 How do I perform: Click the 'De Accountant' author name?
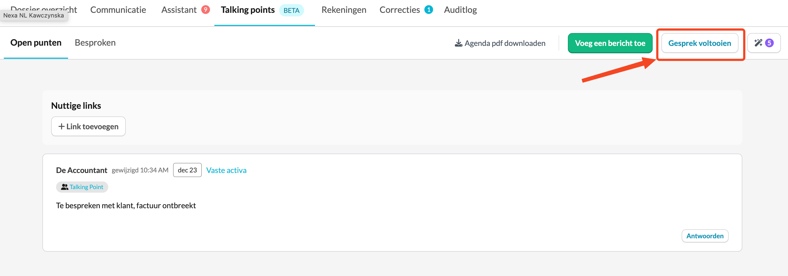[x=82, y=170]
